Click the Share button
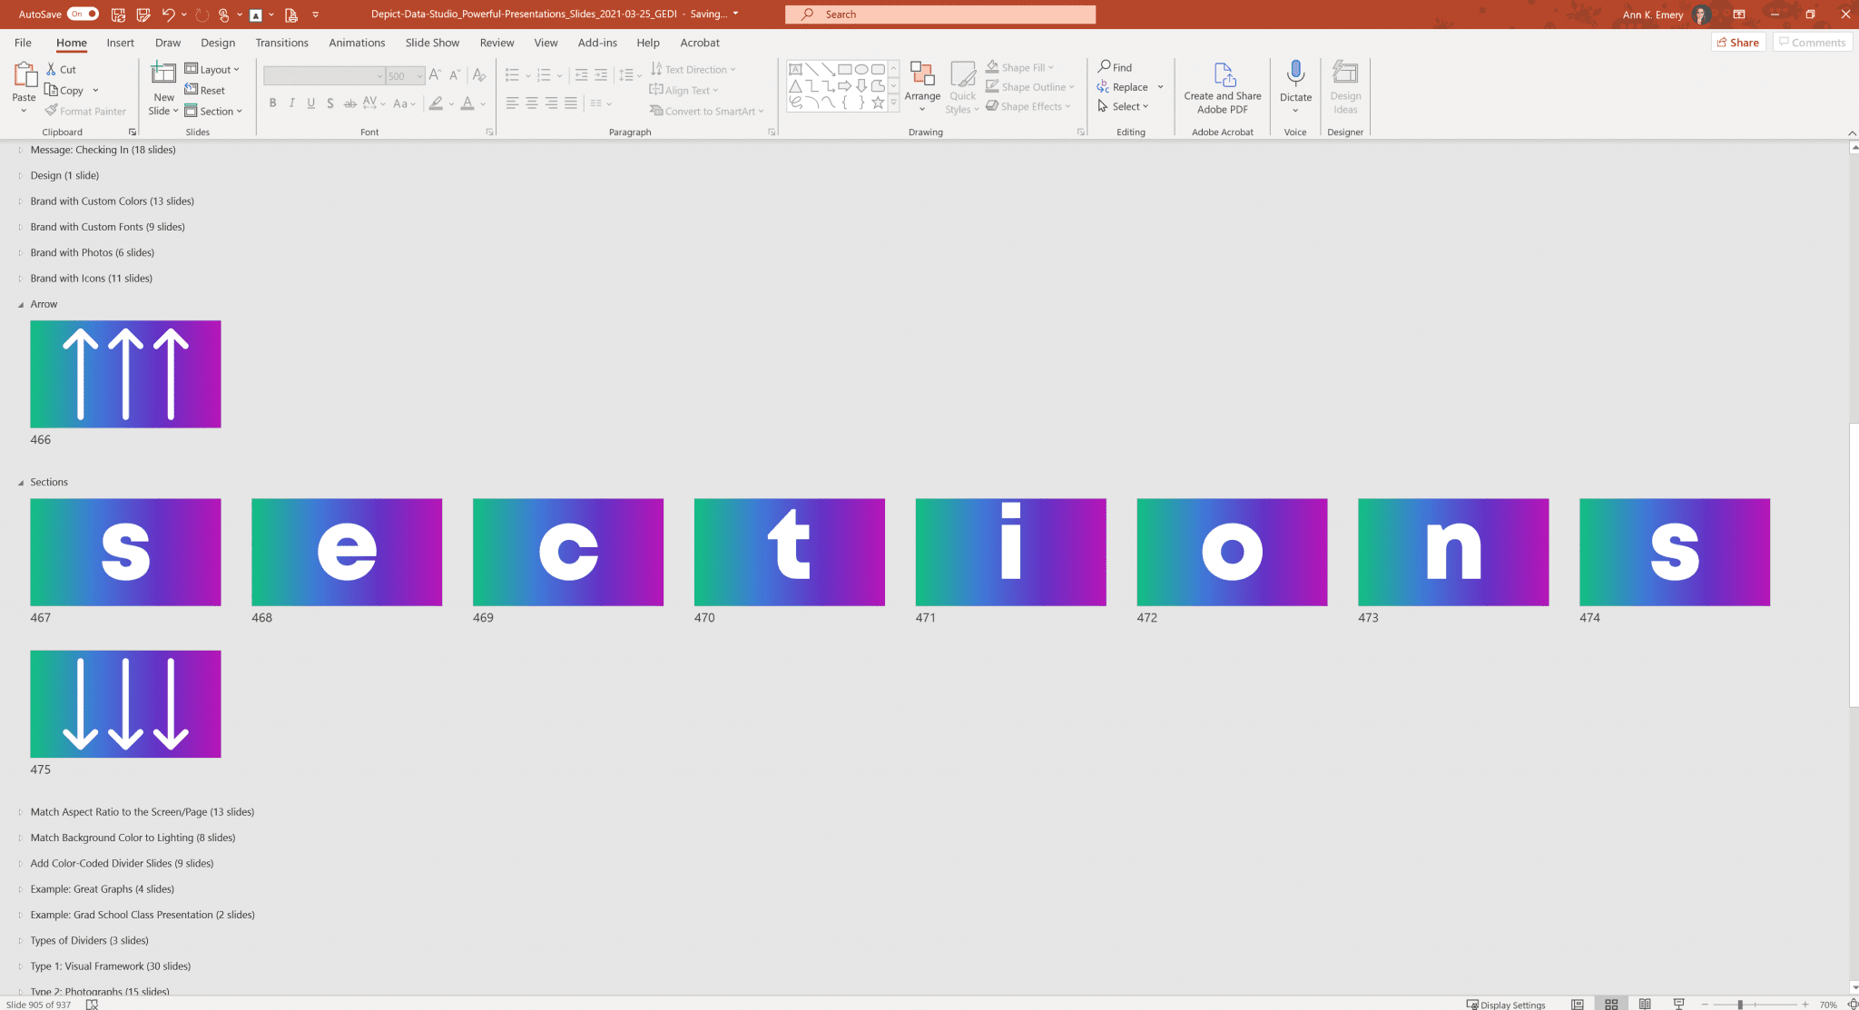This screenshot has width=1859, height=1010. (1737, 42)
